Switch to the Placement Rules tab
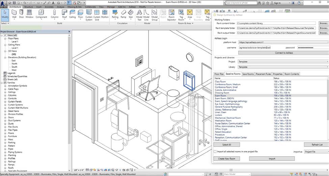The height and width of the screenshot is (176, 329). [x=263, y=74]
